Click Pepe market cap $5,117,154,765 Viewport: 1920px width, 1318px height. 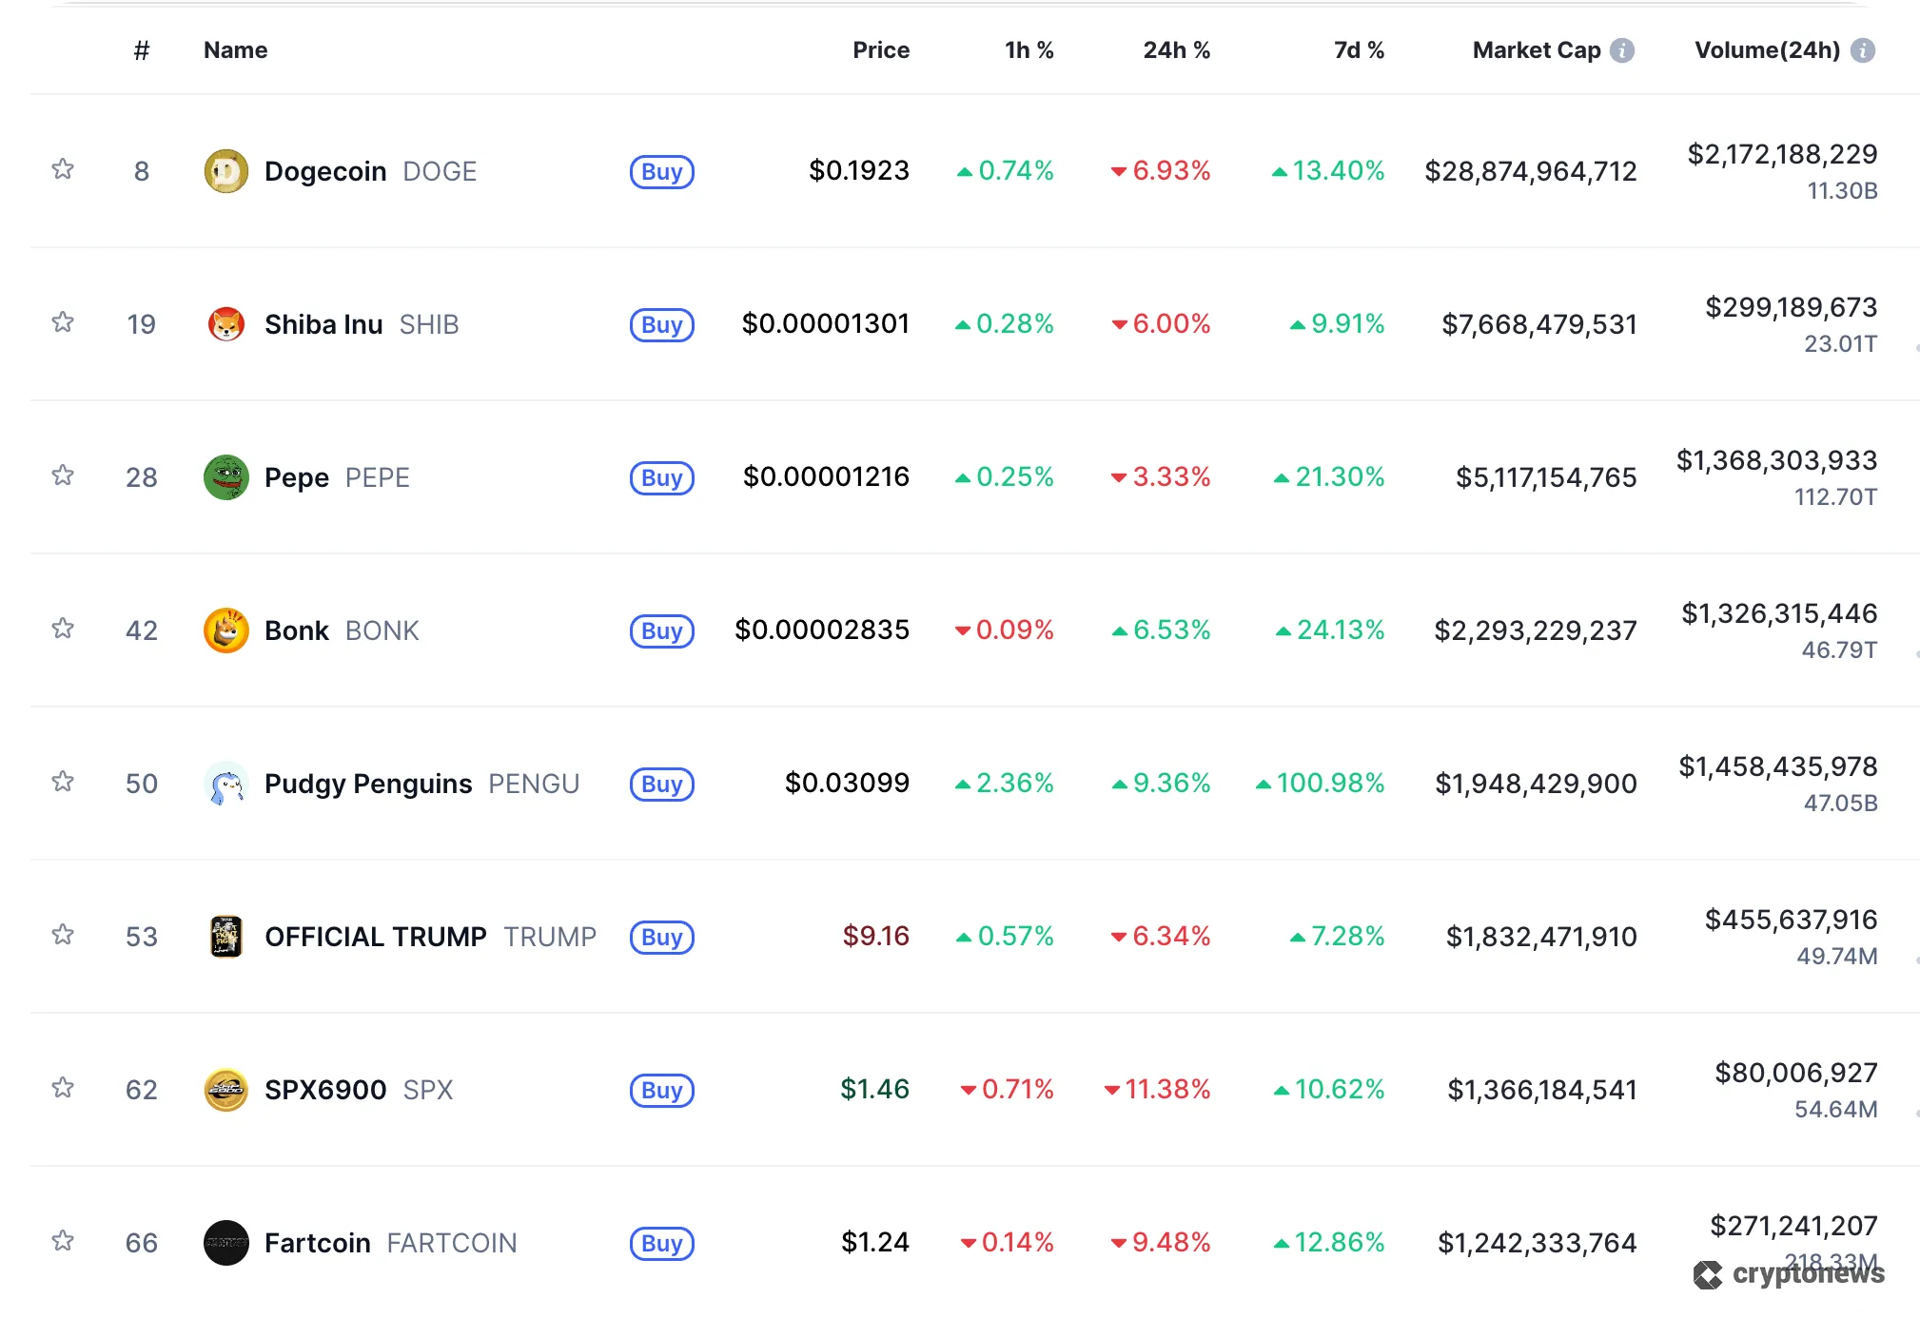[x=1546, y=477]
